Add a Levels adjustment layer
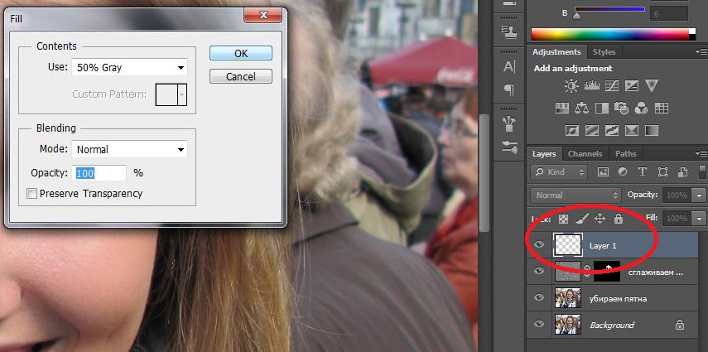The width and height of the screenshot is (708, 352). 591,86
